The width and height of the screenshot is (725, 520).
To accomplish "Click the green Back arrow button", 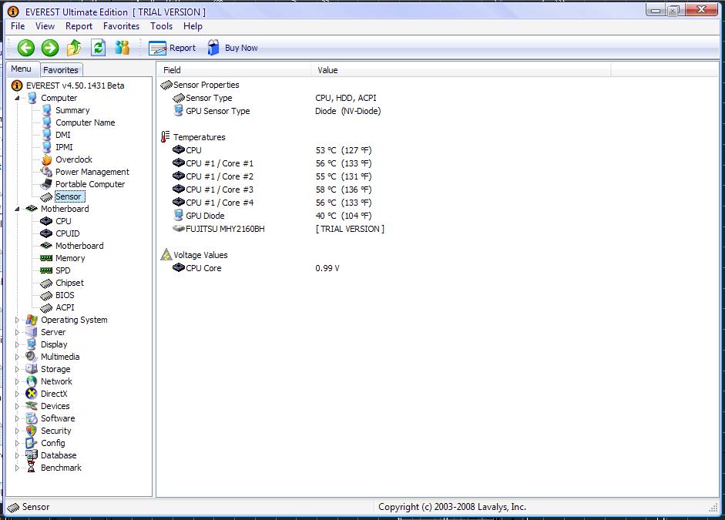I will [26, 48].
